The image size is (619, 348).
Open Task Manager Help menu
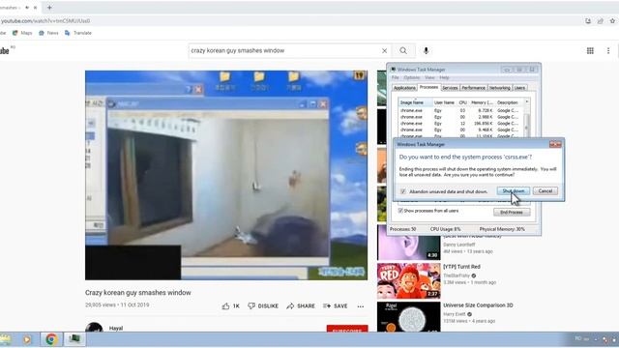point(444,77)
